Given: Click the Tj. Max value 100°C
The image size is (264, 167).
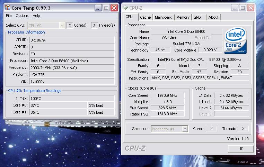Looking at the screenshot, I should (x=72, y=98).
